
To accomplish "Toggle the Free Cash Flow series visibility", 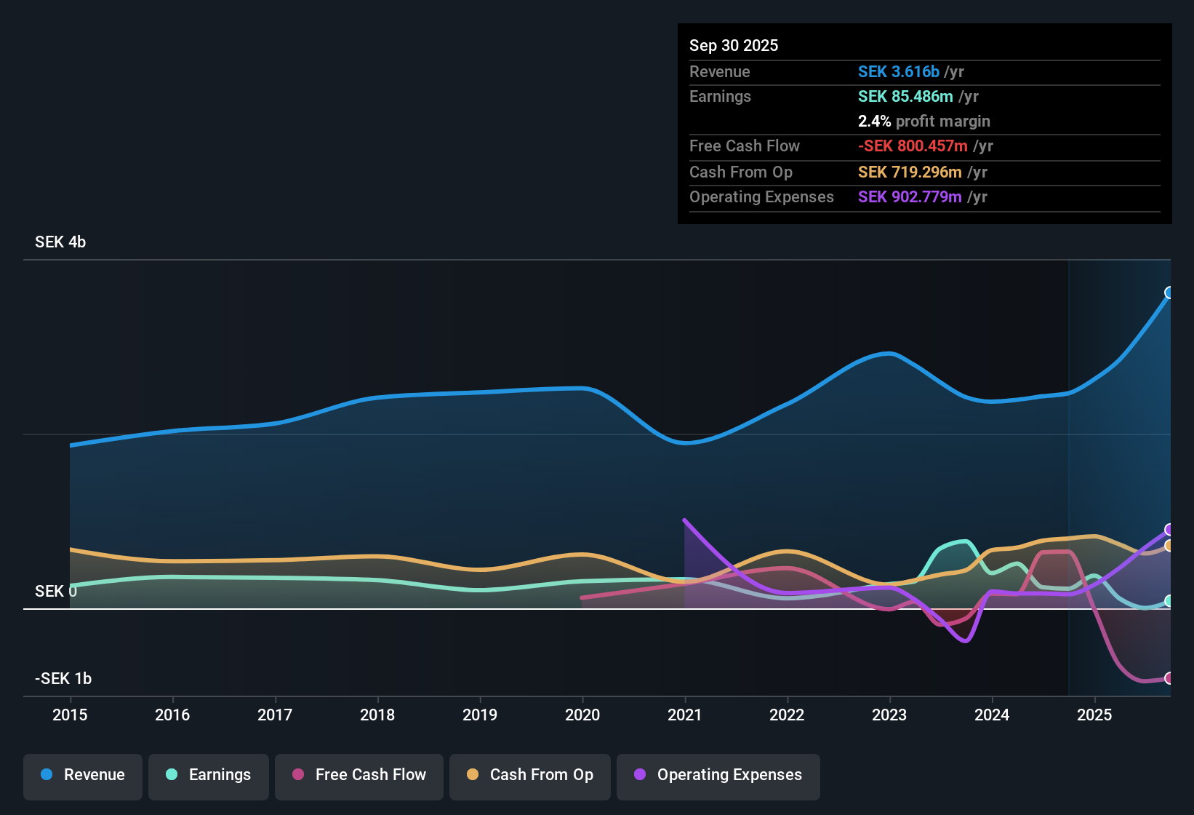I will pyautogui.click(x=358, y=775).
